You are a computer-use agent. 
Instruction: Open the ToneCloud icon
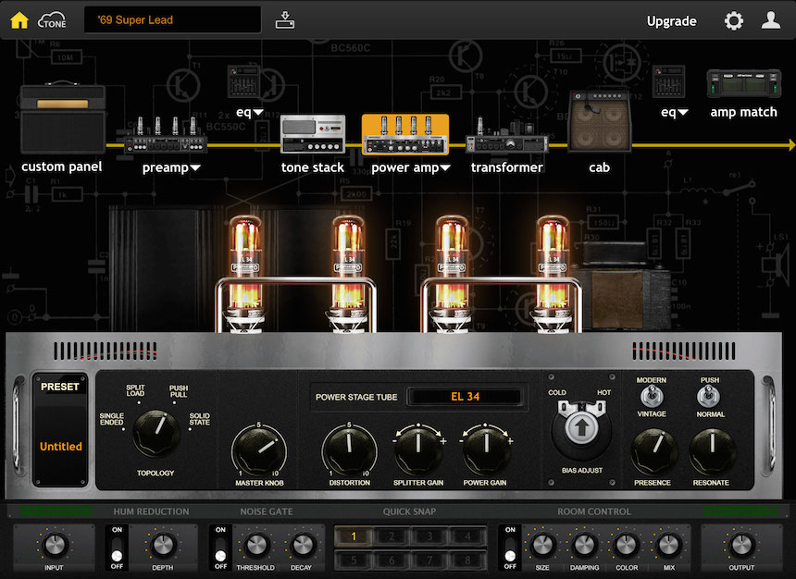coord(52,20)
